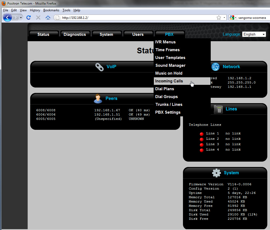Bookmark this page with the star icon

(x=219, y=18)
